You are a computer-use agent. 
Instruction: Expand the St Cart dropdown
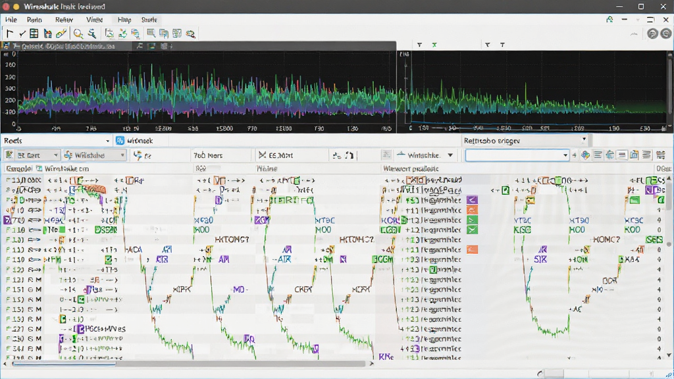coord(32,155)
